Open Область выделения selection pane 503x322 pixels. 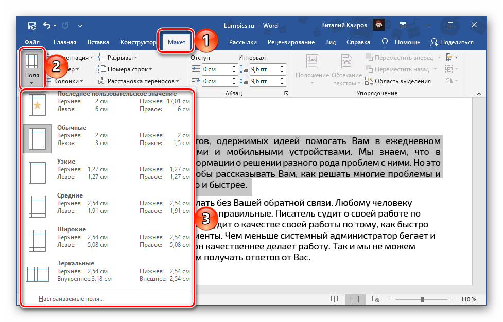[398, 81]
